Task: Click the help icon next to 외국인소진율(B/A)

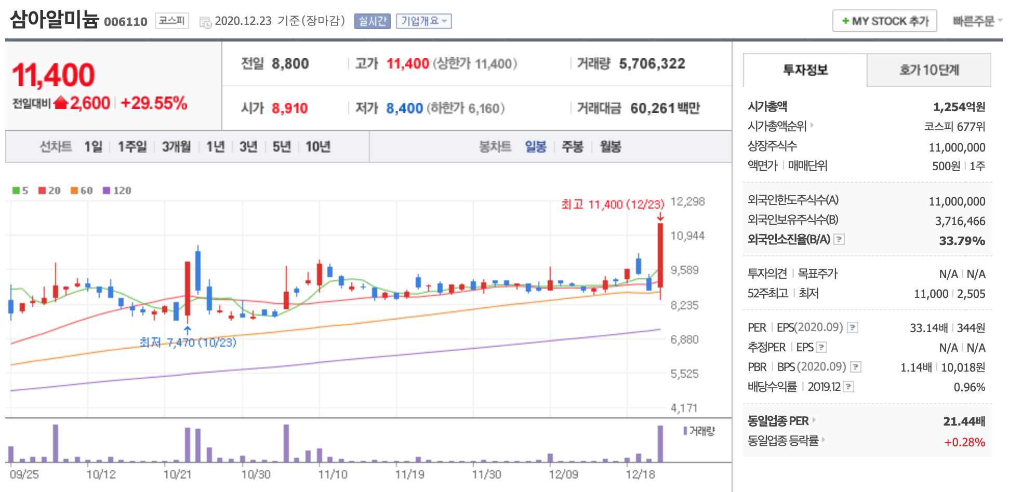Action: 839,239
